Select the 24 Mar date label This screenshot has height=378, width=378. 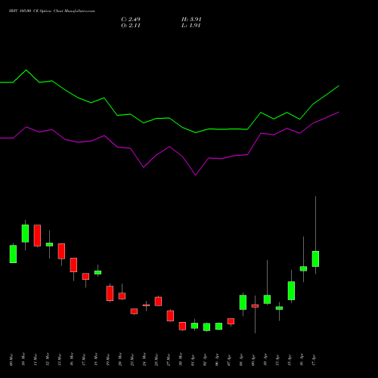point(144,360)
